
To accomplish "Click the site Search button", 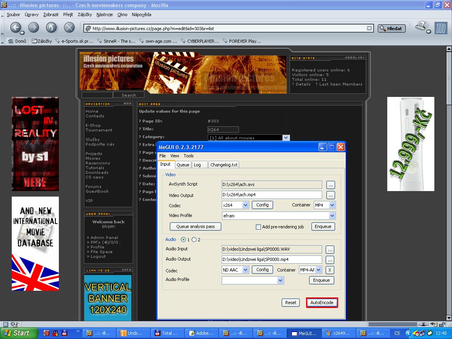I will pos(129,95).
